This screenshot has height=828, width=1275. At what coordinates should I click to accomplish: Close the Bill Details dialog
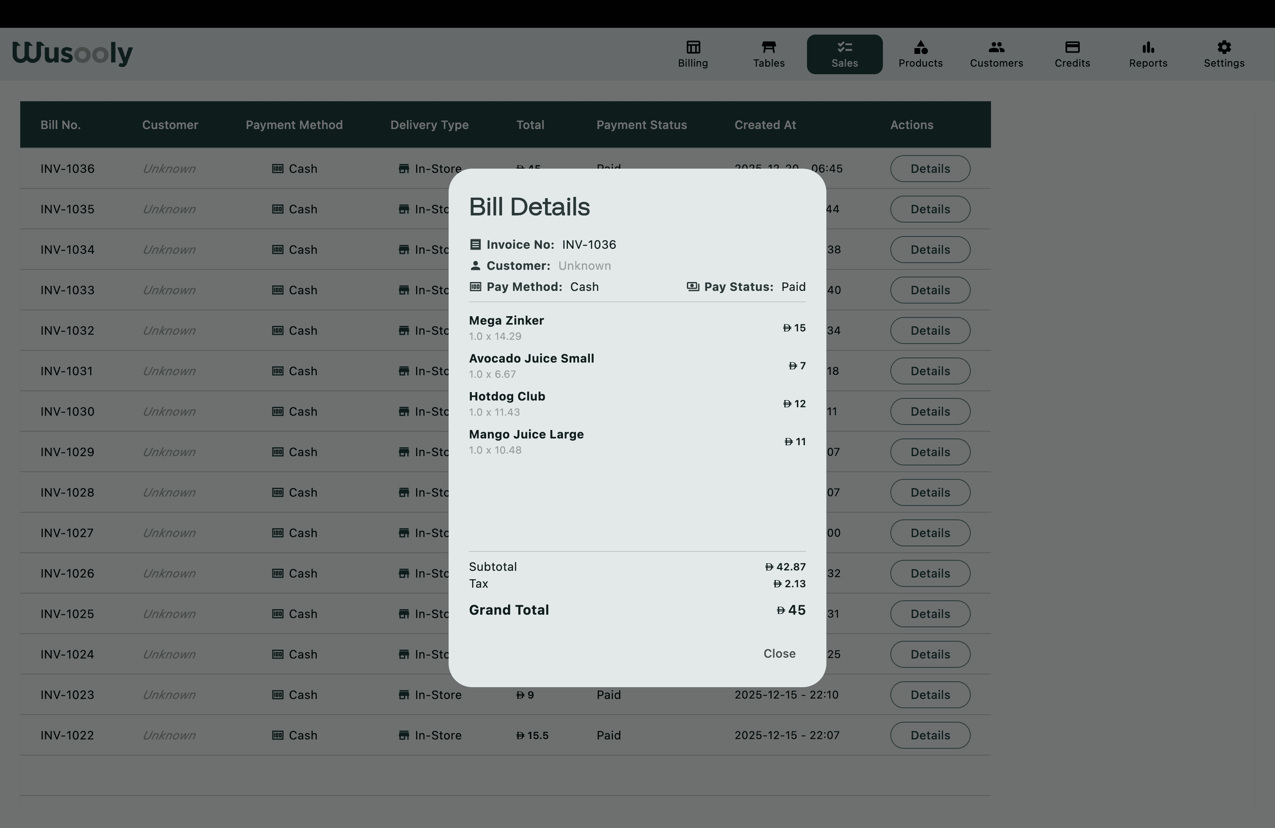coord(779,653)
